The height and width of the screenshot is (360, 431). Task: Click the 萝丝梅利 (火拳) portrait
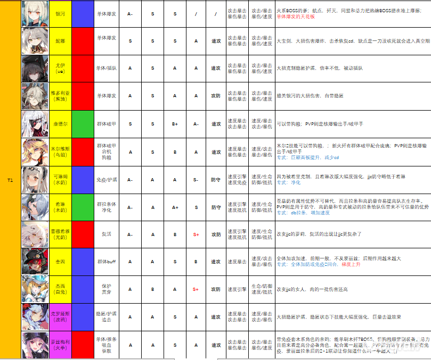[35, 345]
